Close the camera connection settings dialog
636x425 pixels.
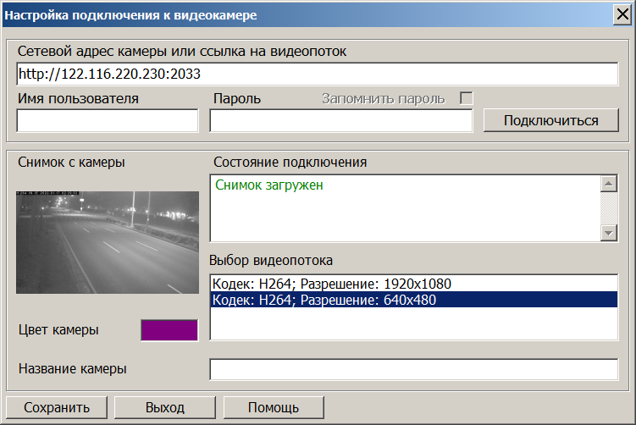click(622, 14)
